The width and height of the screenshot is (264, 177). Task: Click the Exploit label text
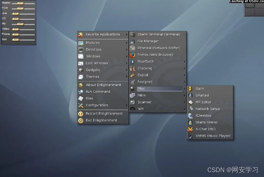click(x=143, y=75)
